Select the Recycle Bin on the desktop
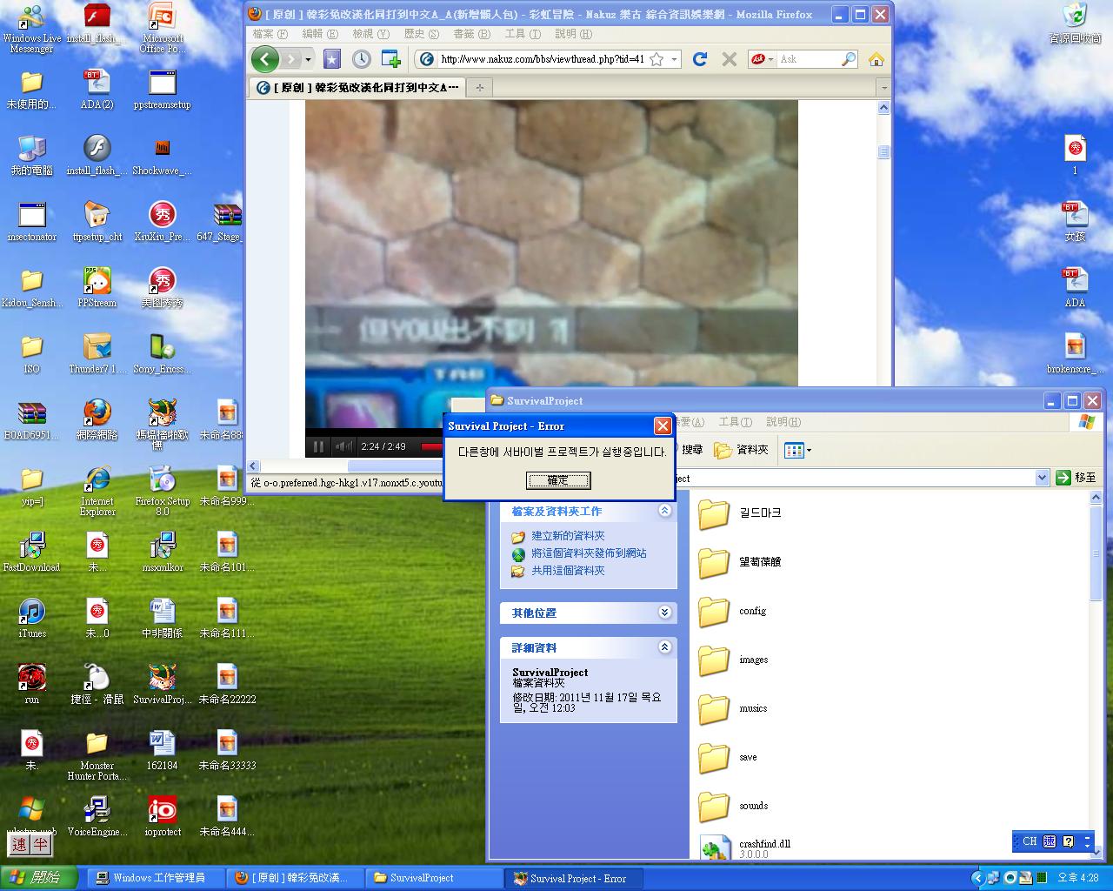Screen dimensions: 1113x891 (1075, 17)
